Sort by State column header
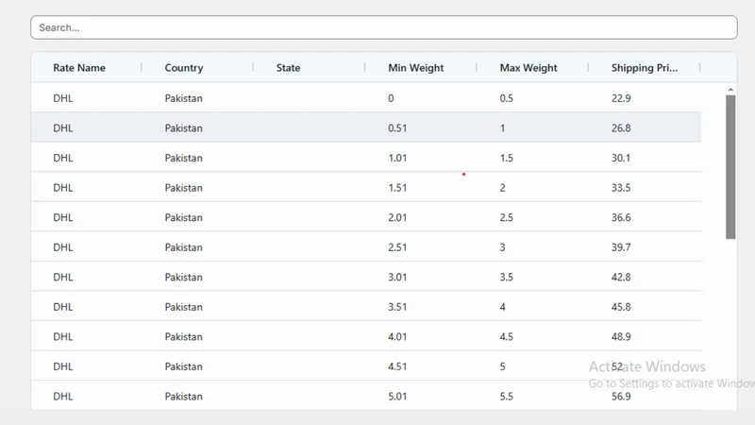755x425 pixels. pos(288,68)
